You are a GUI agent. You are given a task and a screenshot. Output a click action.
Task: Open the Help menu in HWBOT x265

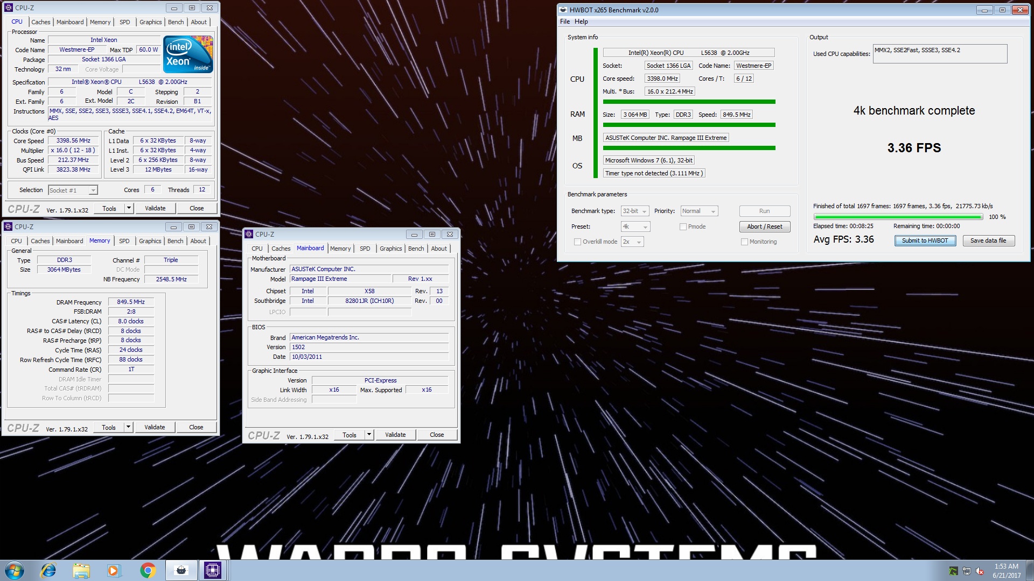pyautogui.click(x=581, y=22)
